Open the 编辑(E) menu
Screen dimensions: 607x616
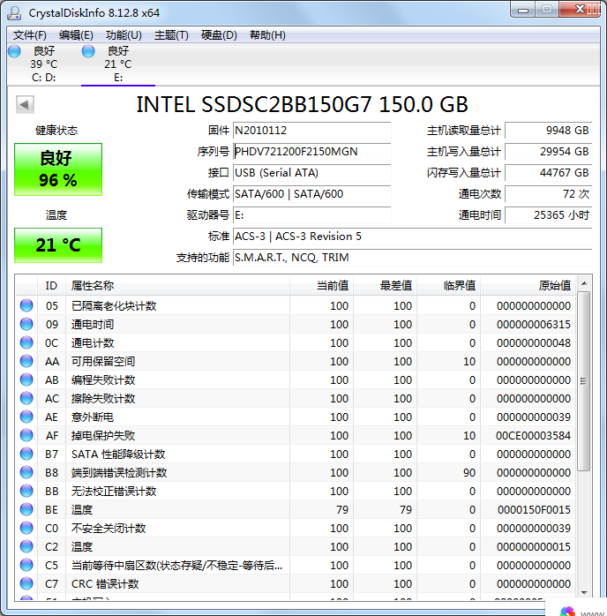click(x=76, y=35)
